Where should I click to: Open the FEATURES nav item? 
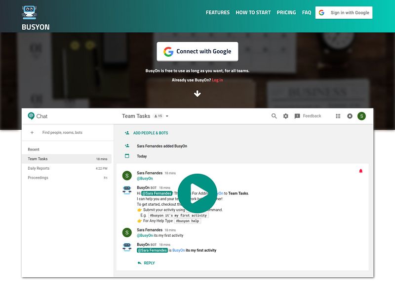point(218,13)
